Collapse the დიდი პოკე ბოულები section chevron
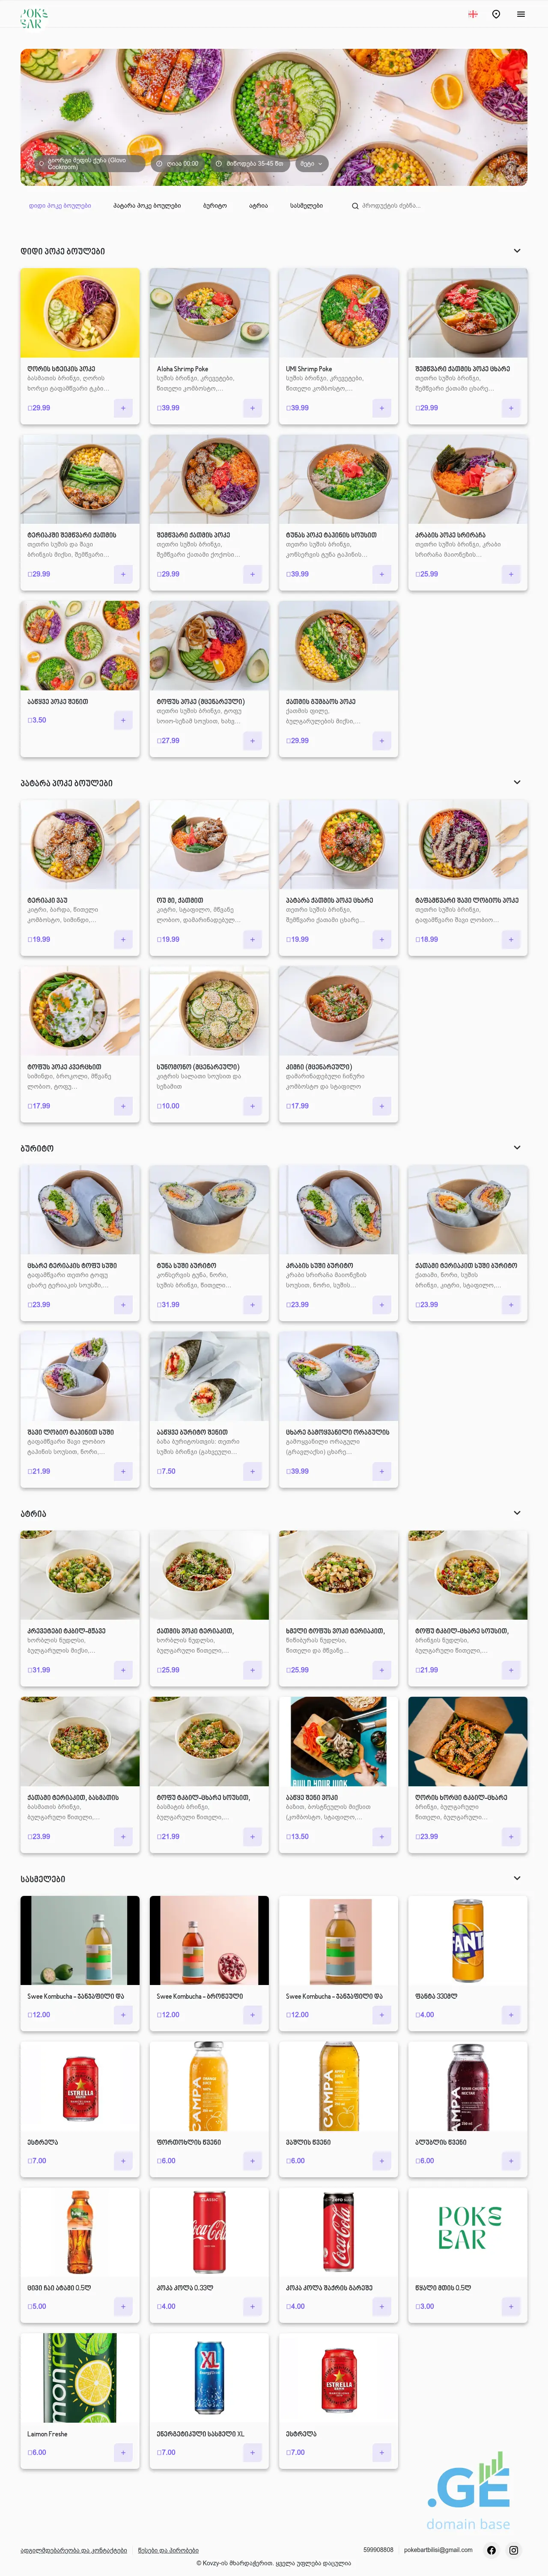548x2576 pixels. (x=517, y=251)
